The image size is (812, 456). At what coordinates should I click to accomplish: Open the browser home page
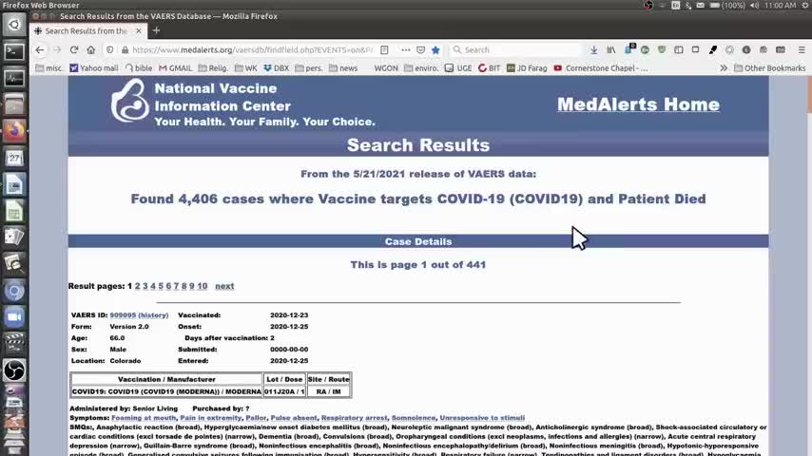pyautogui.click(x=91, y=50)
